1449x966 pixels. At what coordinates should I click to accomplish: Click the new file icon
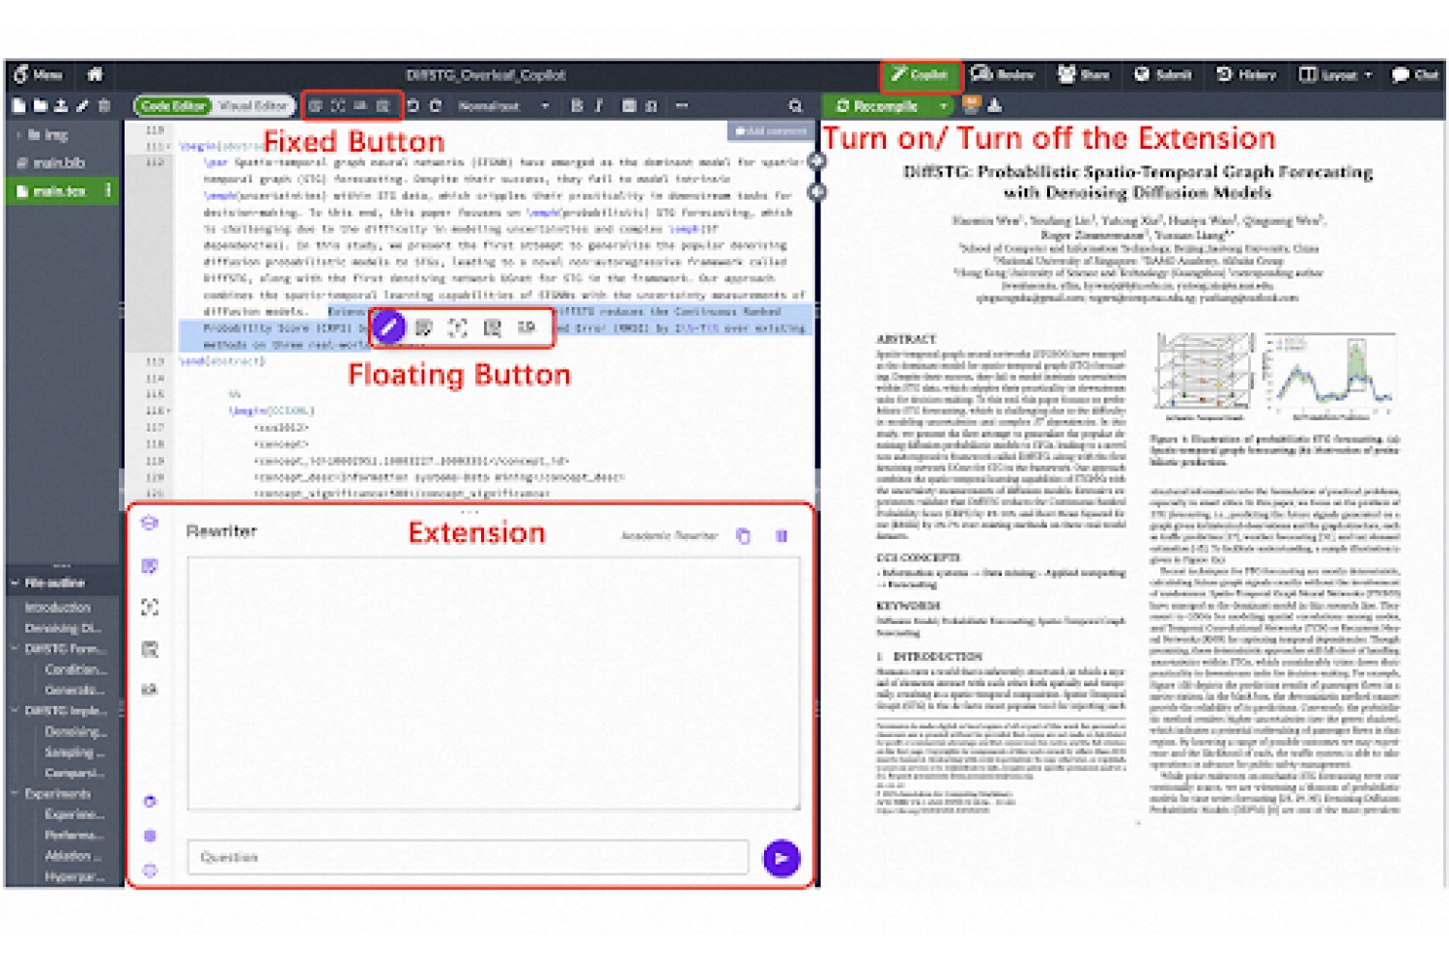tap(18, 105)
